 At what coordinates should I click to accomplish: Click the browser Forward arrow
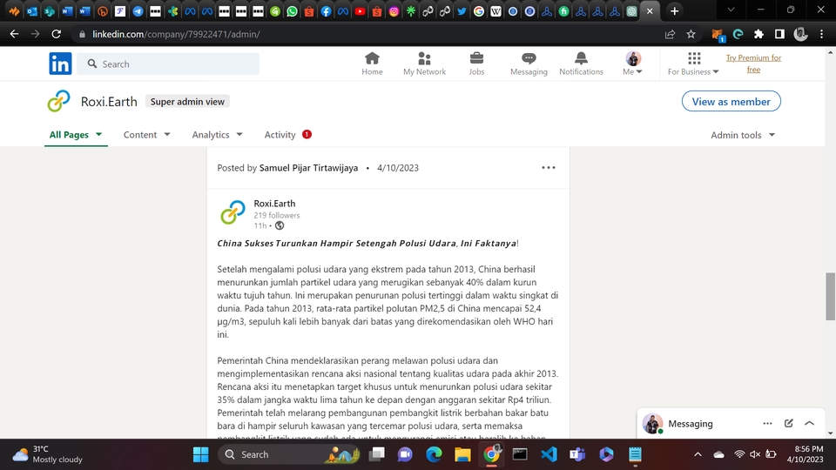35,34
